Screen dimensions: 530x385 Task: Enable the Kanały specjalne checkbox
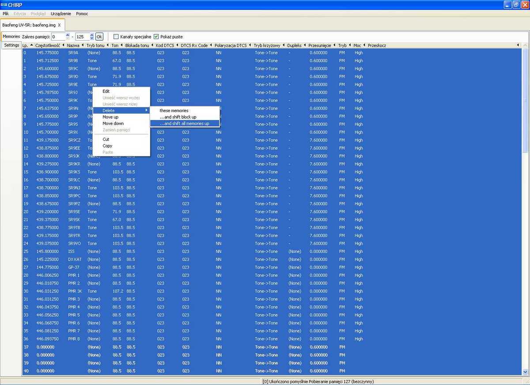116,37
